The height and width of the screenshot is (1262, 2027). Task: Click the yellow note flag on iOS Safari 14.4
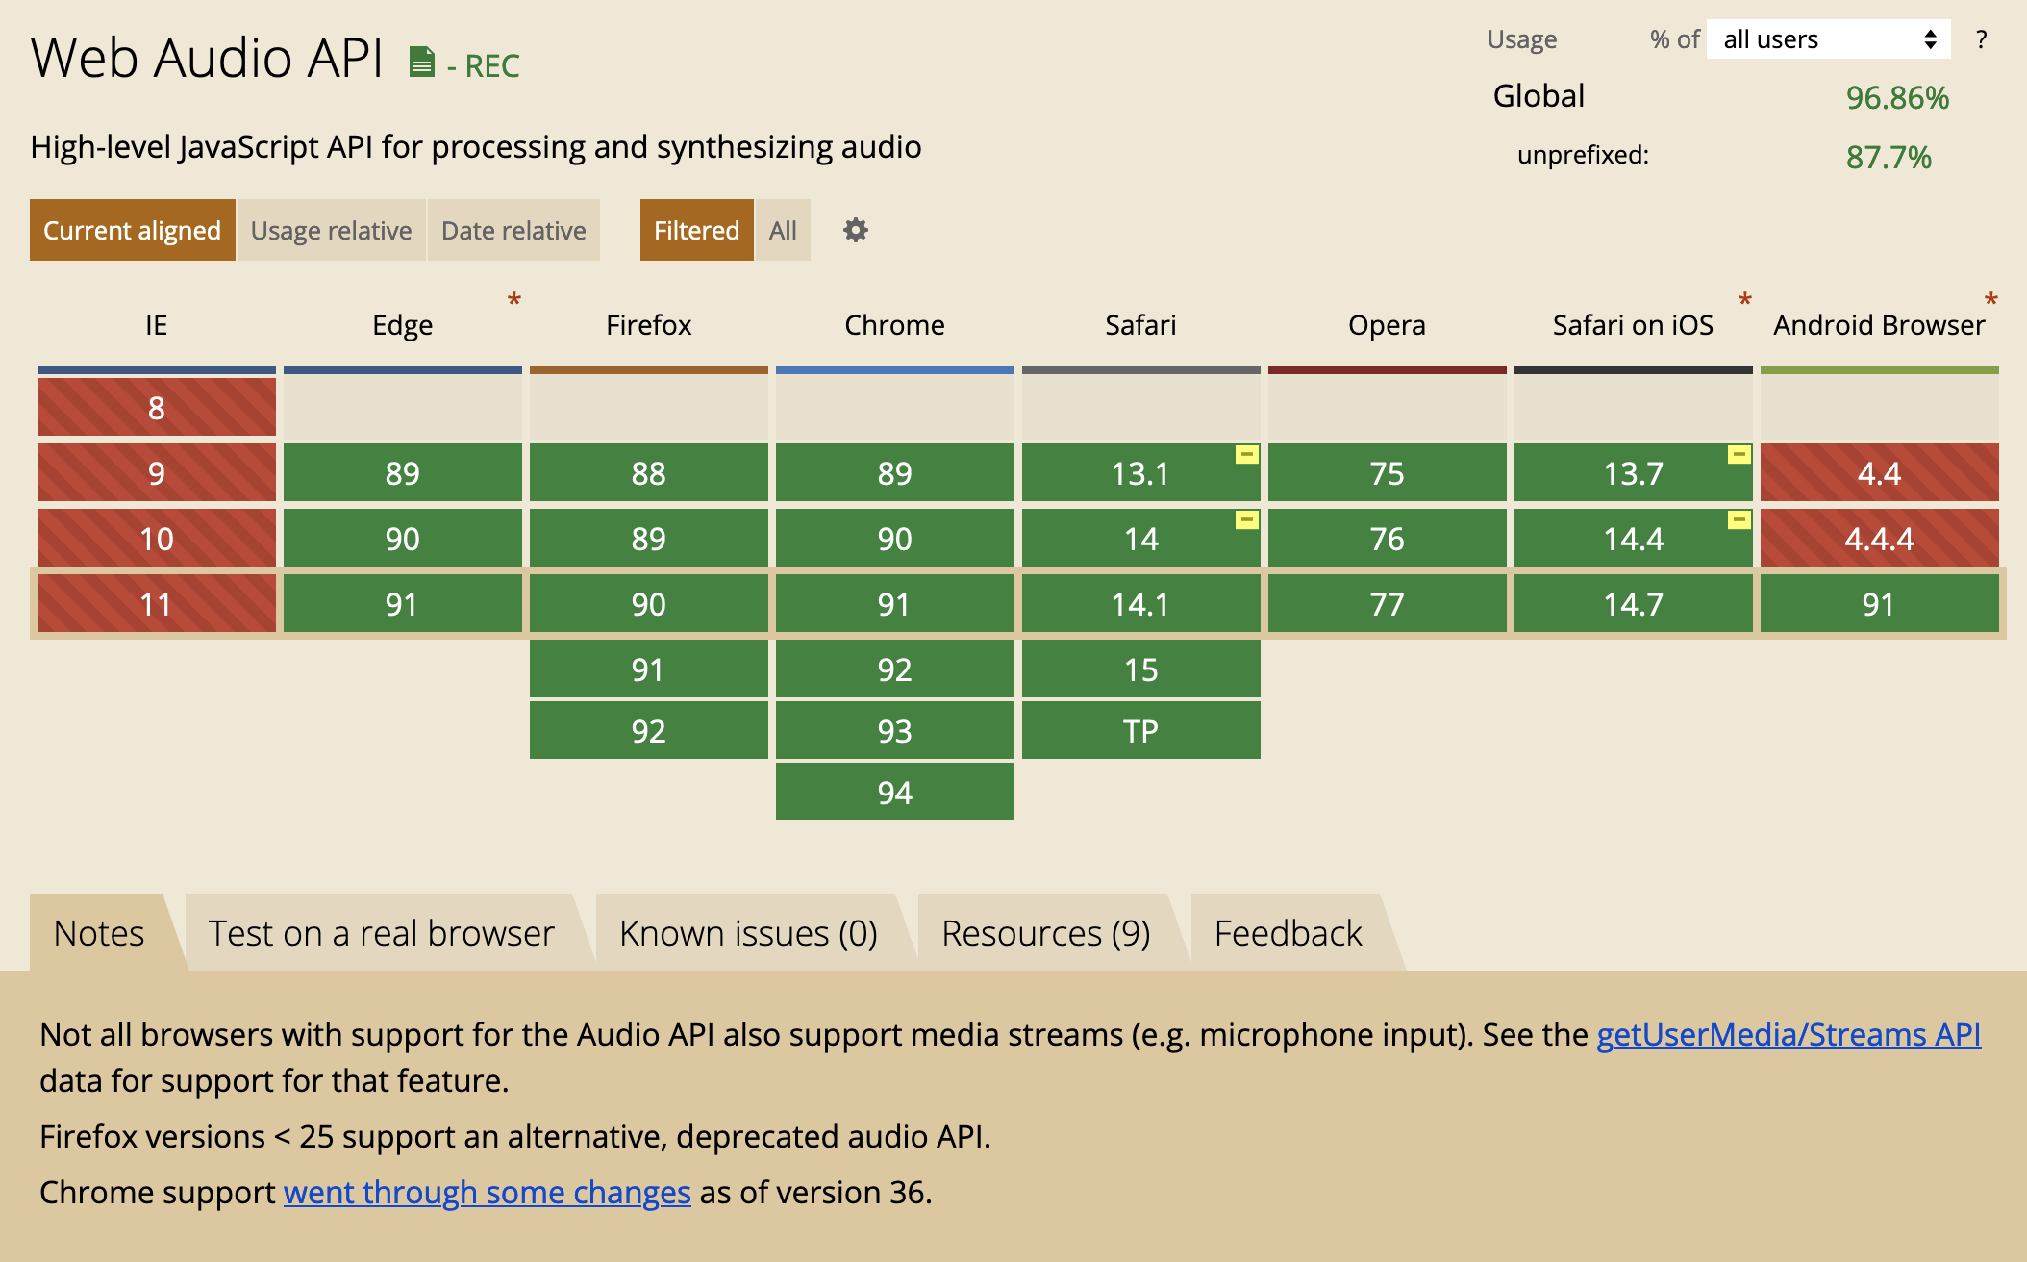pos(1739,520)
